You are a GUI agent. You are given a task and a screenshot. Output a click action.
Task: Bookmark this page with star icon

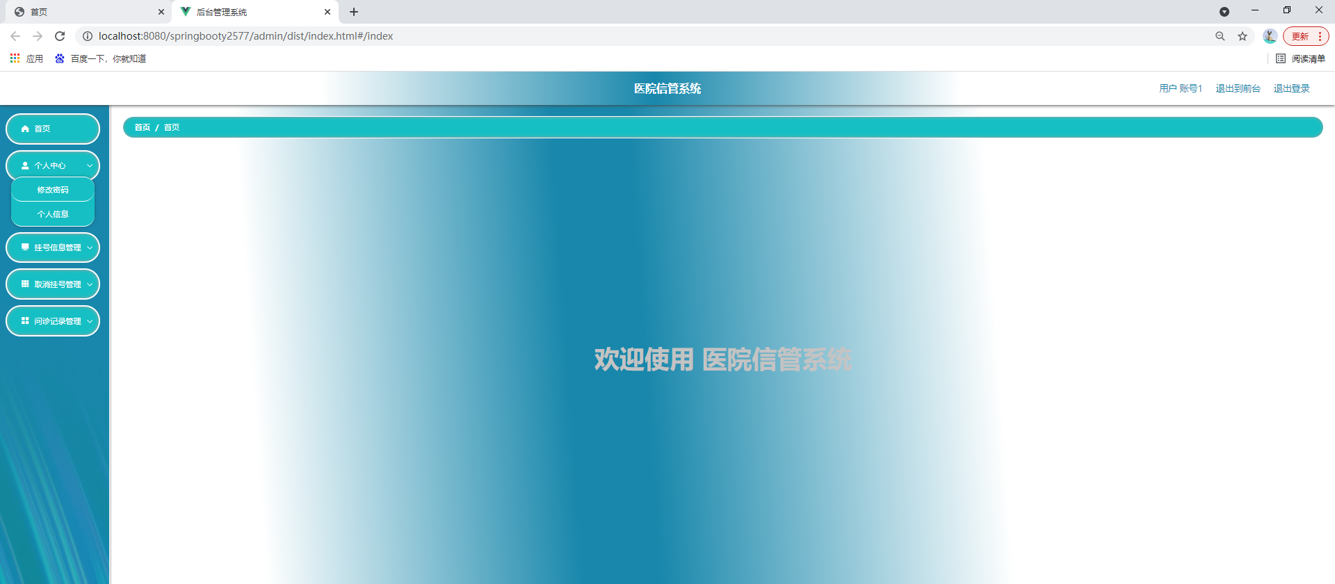click(x=1243, y=36)
